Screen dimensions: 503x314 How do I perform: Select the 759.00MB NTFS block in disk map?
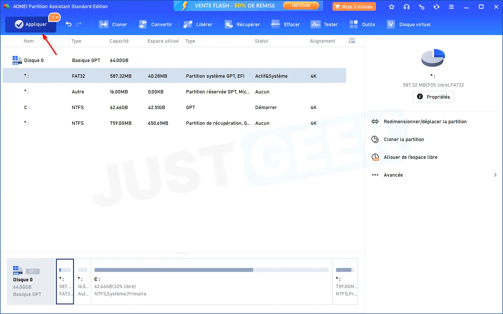click(345, 282)
